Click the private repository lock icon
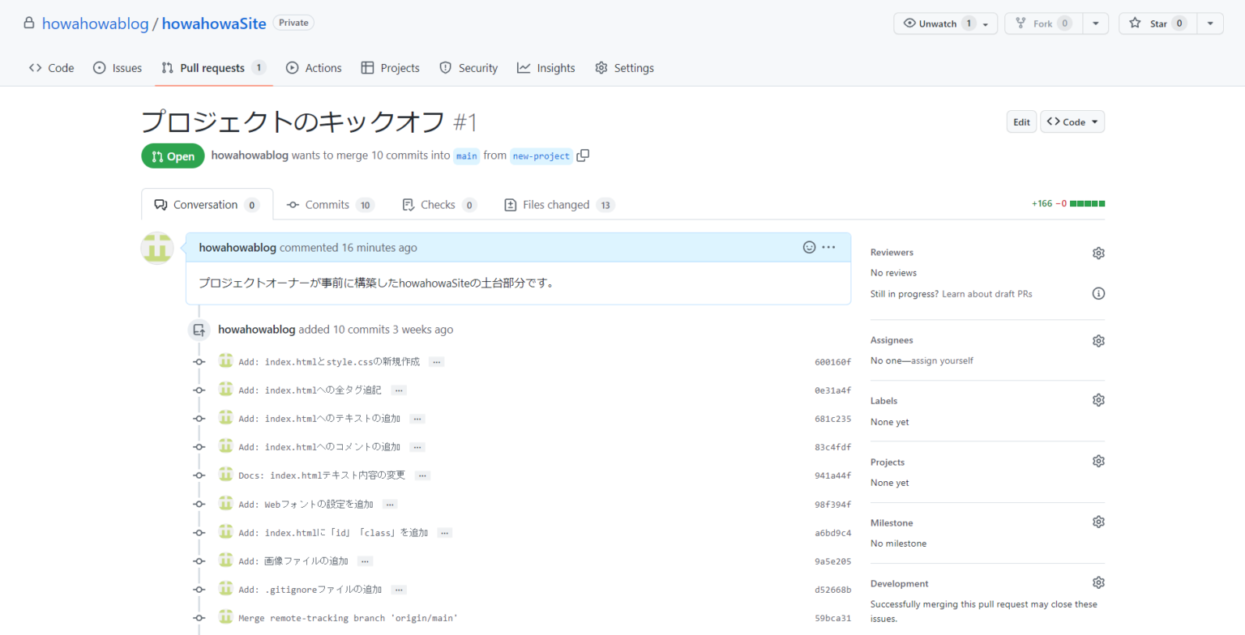 29,23
